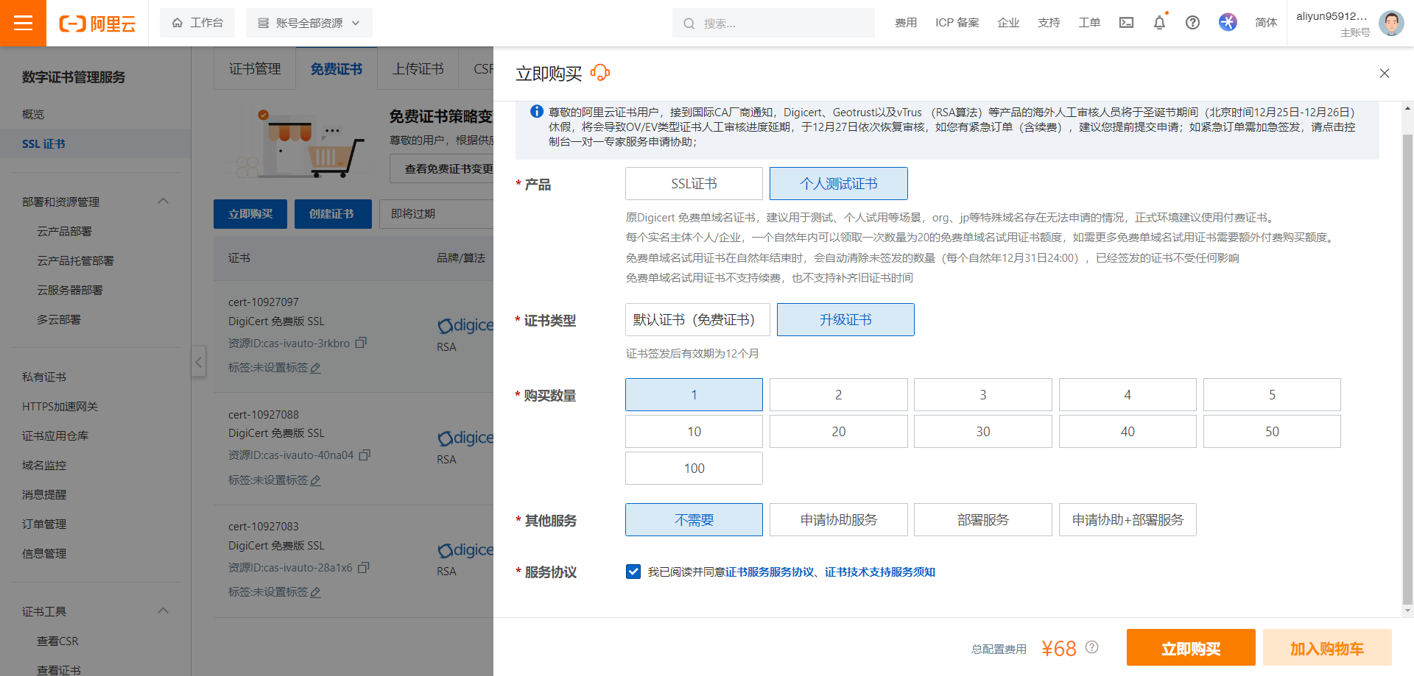
Task: Choose 默认证书（免费证书） type
Action: click(697, 319)
